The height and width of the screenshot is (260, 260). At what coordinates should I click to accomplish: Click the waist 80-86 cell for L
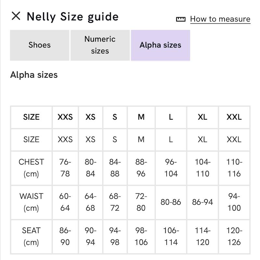pyautogui.click(x=171, y=202)
